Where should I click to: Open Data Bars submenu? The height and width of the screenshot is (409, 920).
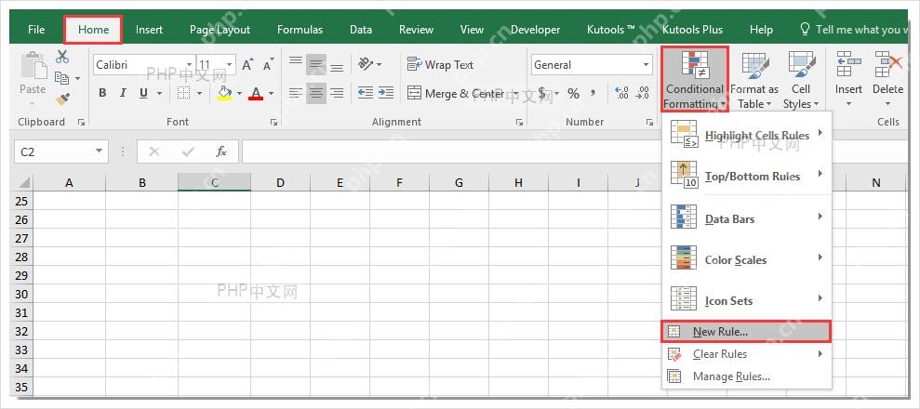click(x=746, y=219)
